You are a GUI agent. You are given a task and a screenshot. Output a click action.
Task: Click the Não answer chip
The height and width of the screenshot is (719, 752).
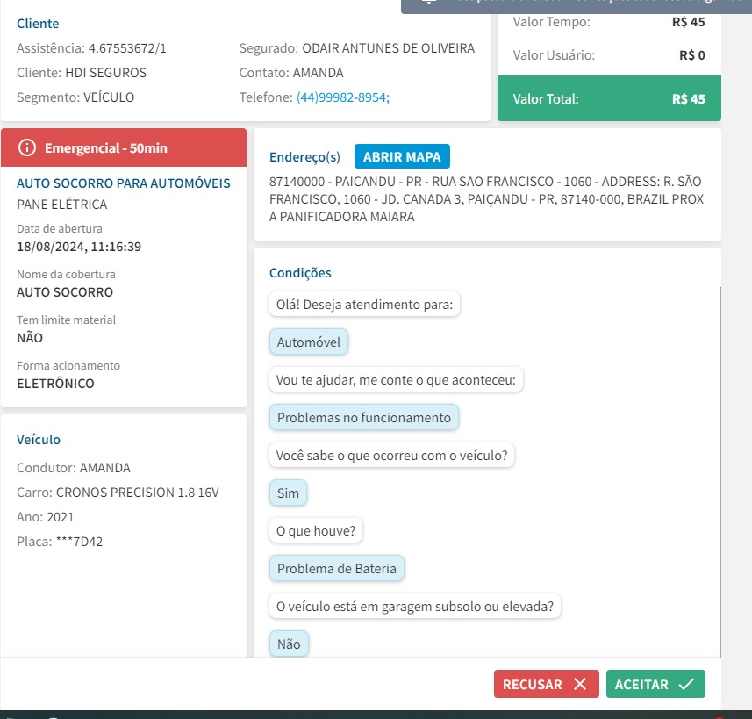click(288, 644)
